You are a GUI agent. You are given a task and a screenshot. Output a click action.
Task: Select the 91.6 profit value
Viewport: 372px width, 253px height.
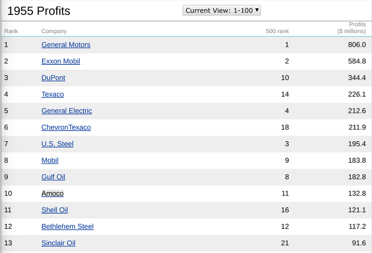tap(359, 243)
